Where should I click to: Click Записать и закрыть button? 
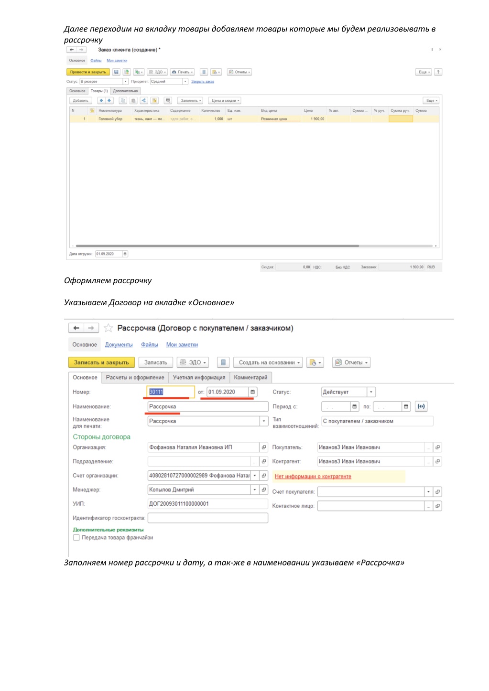101,362
